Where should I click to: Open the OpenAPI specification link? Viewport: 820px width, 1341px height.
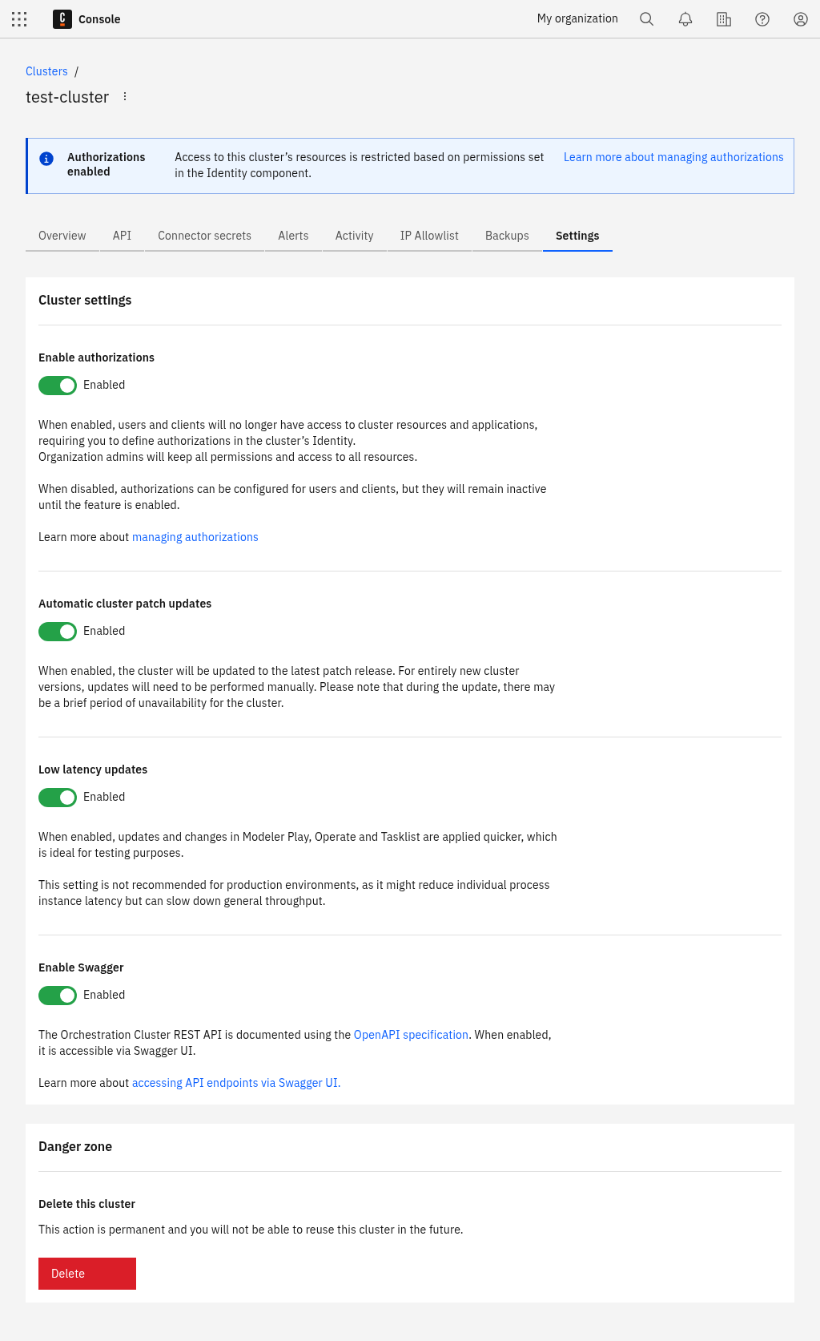click(411, 1035)
